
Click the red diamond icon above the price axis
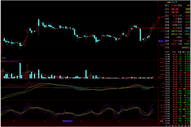point(156,2)
